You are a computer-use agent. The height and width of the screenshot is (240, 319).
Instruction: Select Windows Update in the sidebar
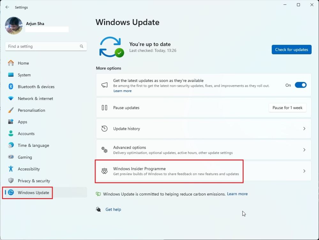pyautogui.click(x=46, y=193)
